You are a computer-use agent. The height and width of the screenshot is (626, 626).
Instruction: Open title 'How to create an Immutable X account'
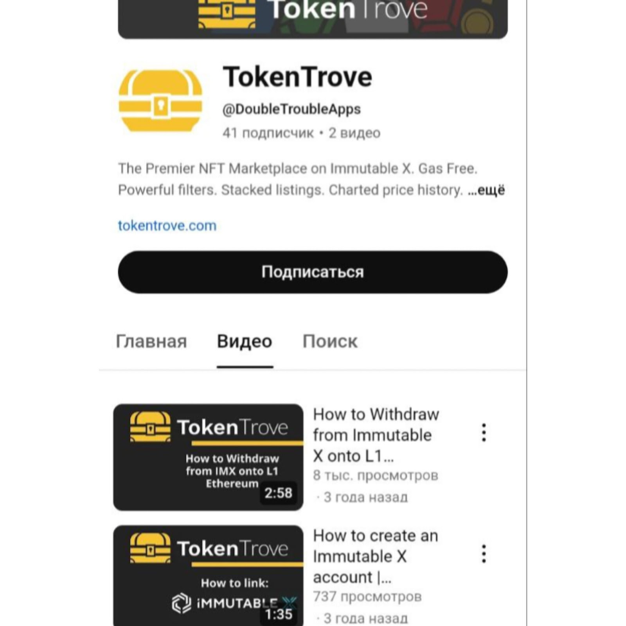(375, 556)
